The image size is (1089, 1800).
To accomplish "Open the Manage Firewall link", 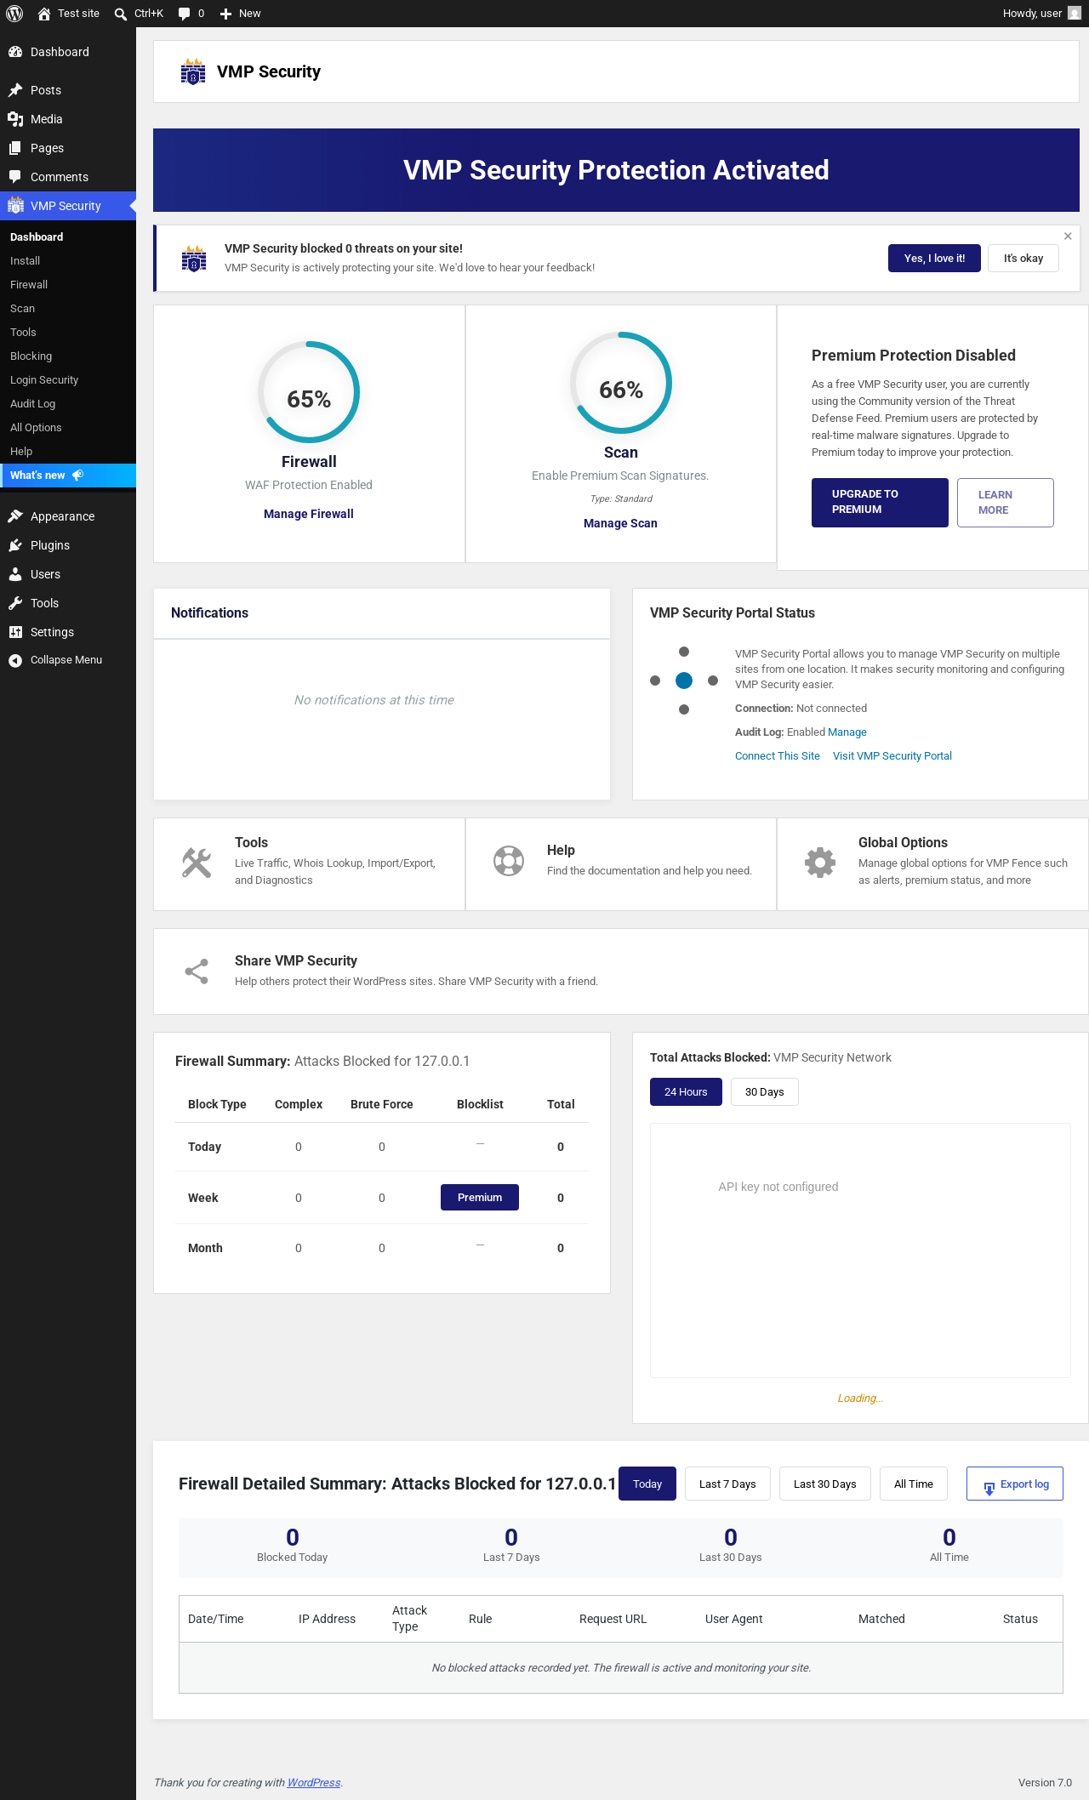I will coord(309,514).
